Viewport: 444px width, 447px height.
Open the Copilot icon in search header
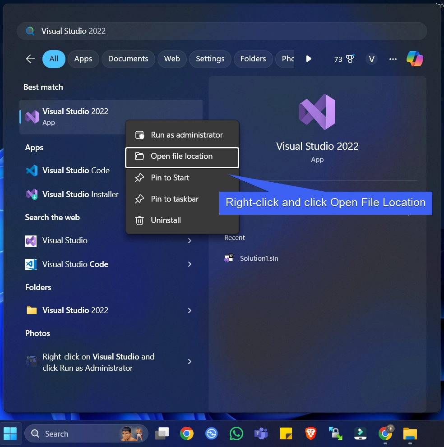point(415,59)
